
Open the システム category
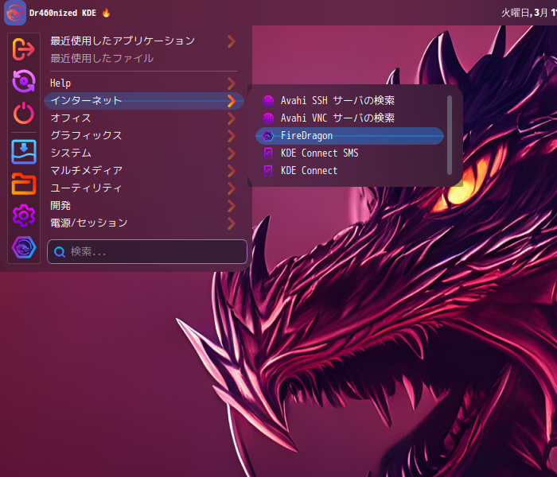coord(143,153)
